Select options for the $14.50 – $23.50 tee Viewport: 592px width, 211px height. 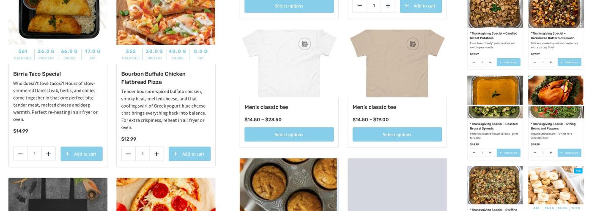[289, 135]
